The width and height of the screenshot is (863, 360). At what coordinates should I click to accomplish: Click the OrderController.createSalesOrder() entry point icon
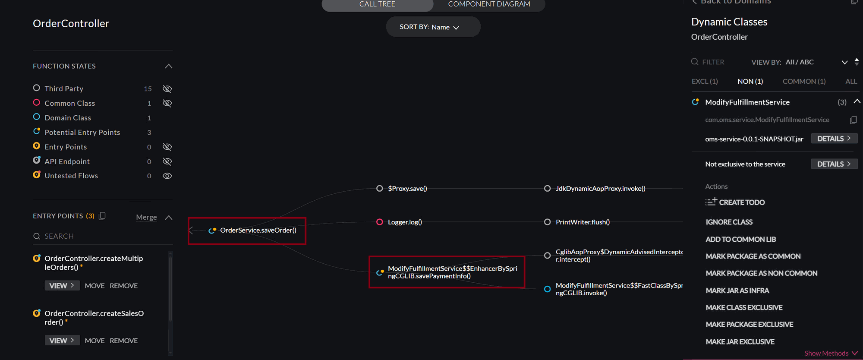(37, 313)
